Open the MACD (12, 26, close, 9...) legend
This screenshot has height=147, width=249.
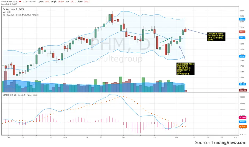pyautogui.click(x=20, y=95)
